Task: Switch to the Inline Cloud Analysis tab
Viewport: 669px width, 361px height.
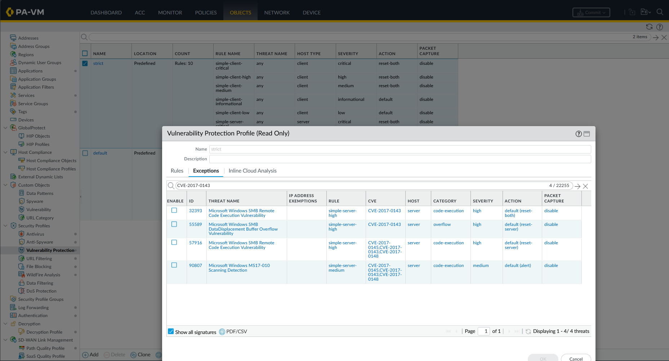Action: (253, 171)
